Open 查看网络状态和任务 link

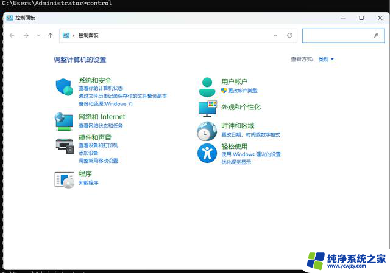pyautogui.click(x=101, y=126)
